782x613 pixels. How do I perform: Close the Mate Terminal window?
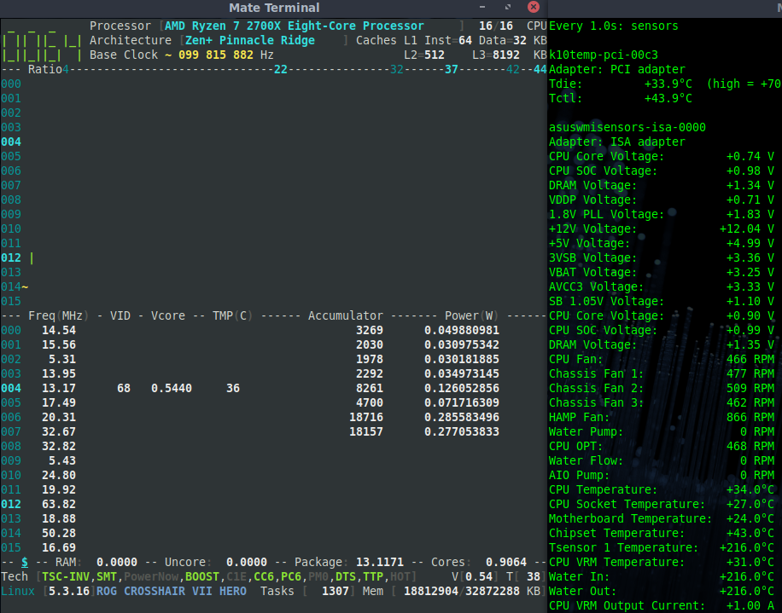[x=533, y=7]
